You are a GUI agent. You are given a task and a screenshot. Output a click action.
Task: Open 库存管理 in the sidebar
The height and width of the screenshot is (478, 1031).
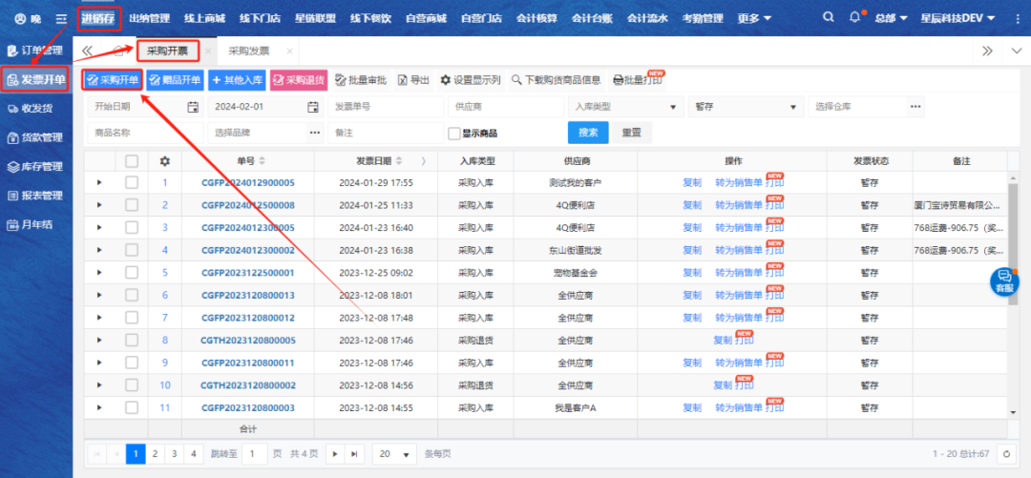(36, 167)
